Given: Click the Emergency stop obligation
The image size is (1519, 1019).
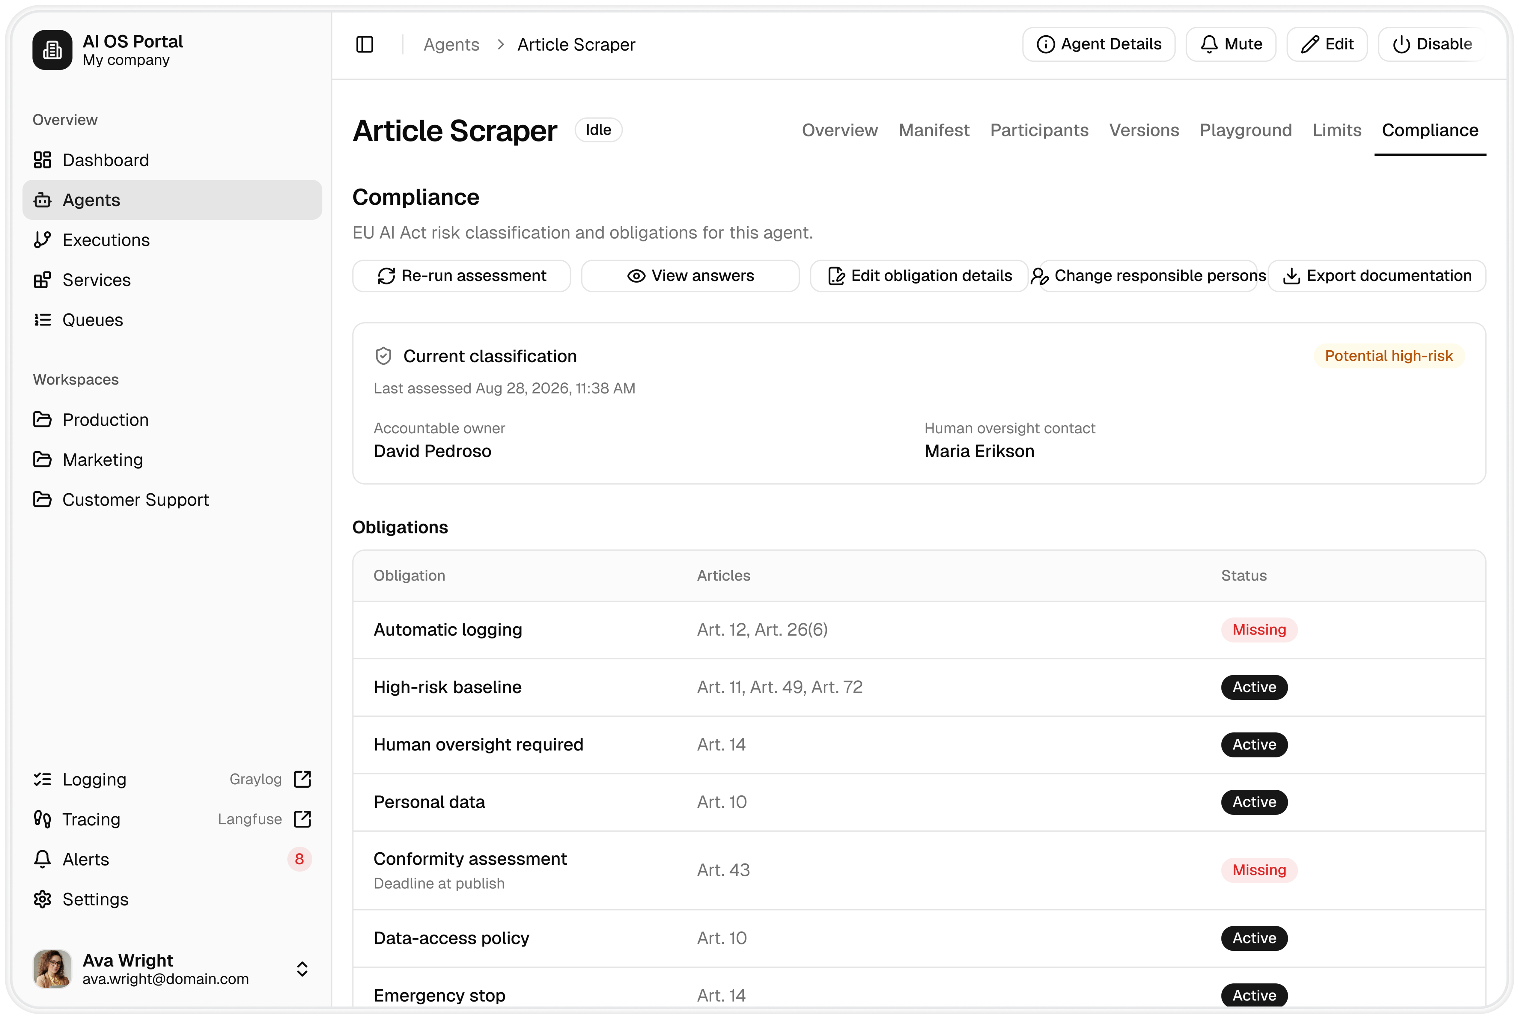Looking at the screenshot, I should [439, 996].
